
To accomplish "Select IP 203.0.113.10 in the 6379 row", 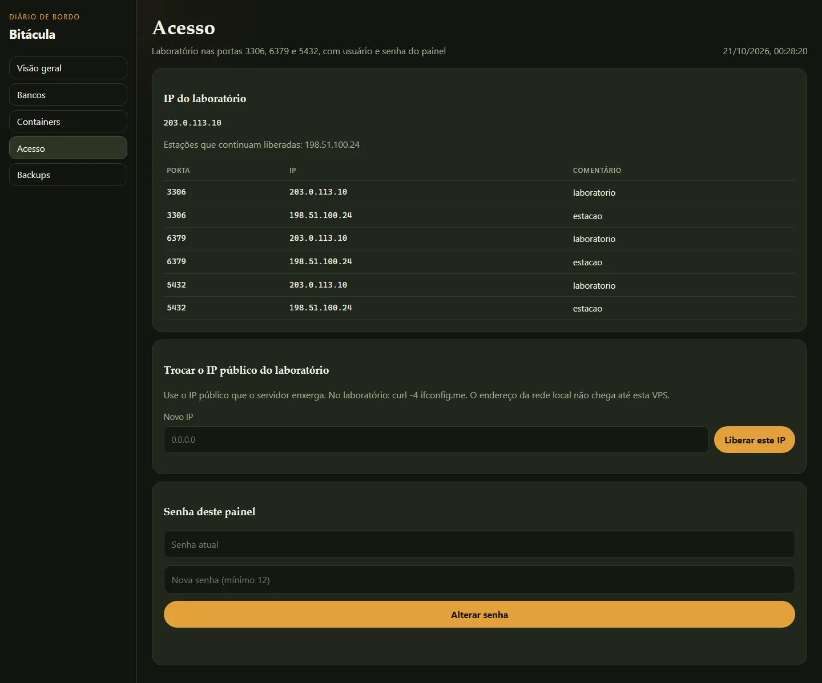I will pyautogui.click(x=318, y=239).
